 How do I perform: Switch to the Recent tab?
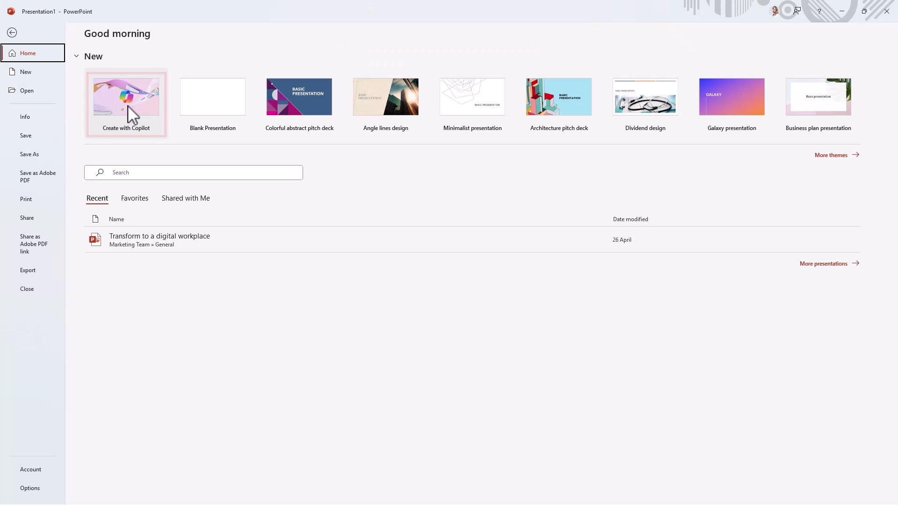tap(97, 198)
